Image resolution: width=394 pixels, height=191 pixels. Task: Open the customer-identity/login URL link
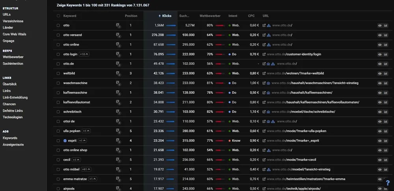(294, 54)
